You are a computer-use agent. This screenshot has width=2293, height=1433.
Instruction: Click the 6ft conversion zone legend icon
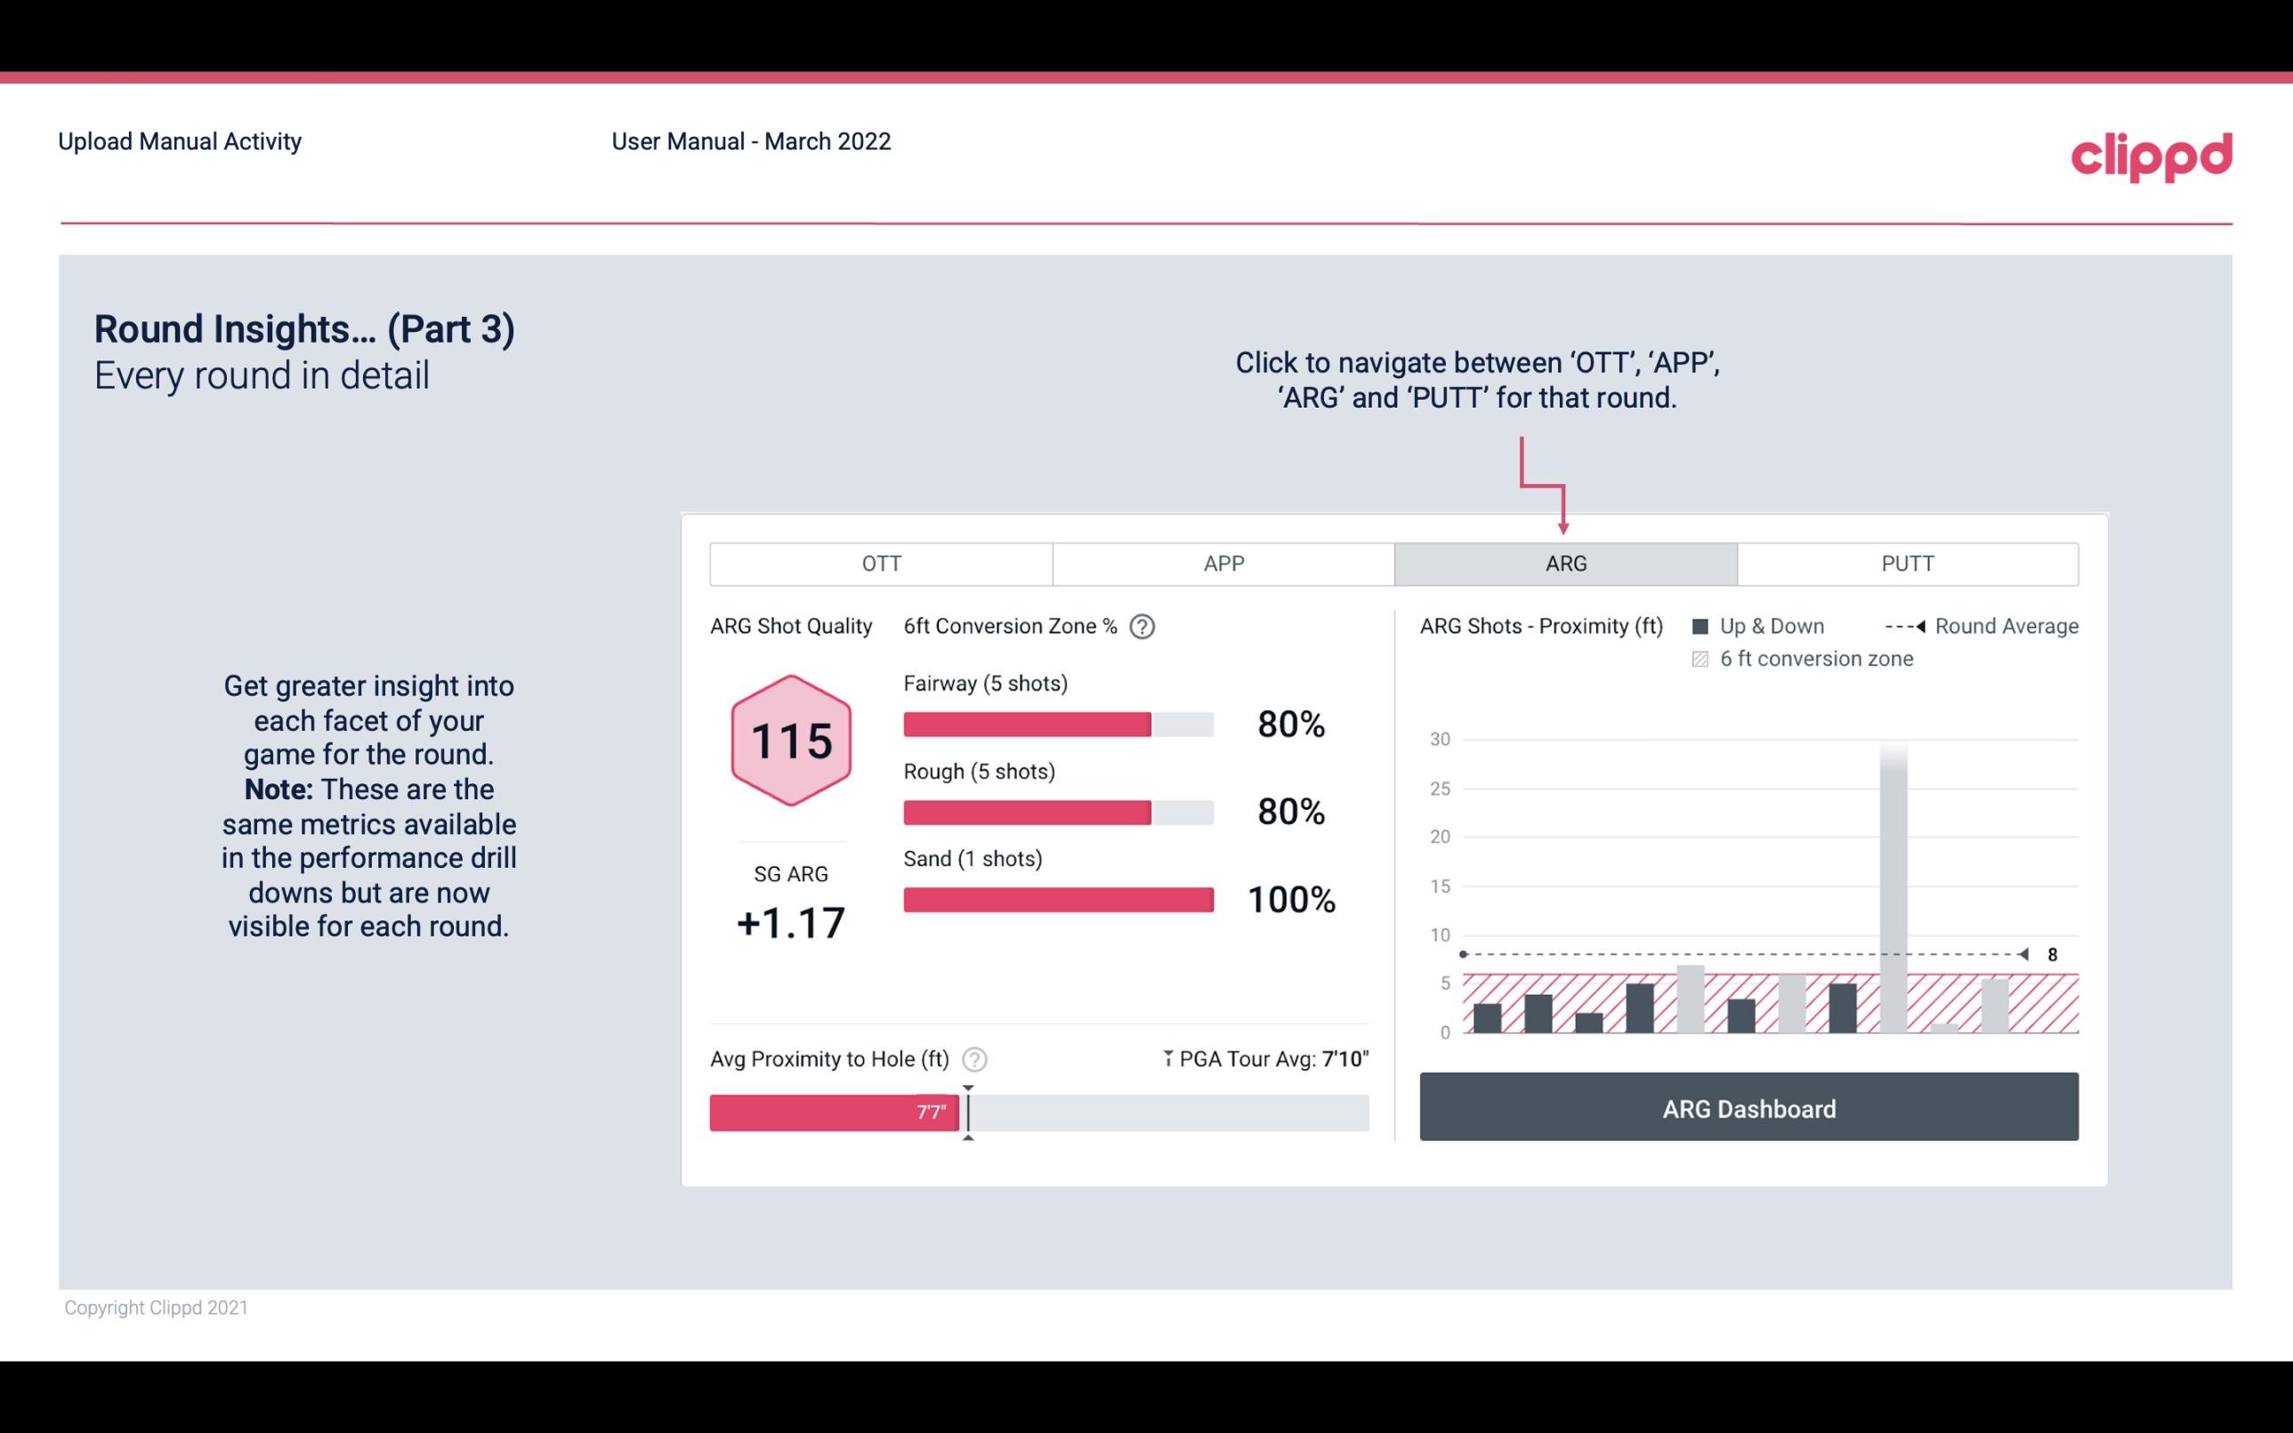point(1704,657)
